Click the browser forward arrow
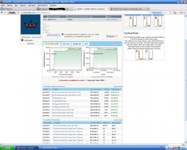 click(x=5, y=12)
